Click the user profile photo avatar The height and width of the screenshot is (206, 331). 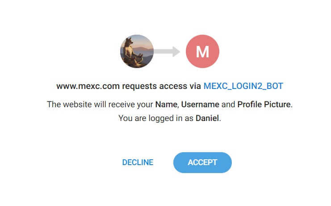[137, 52]
